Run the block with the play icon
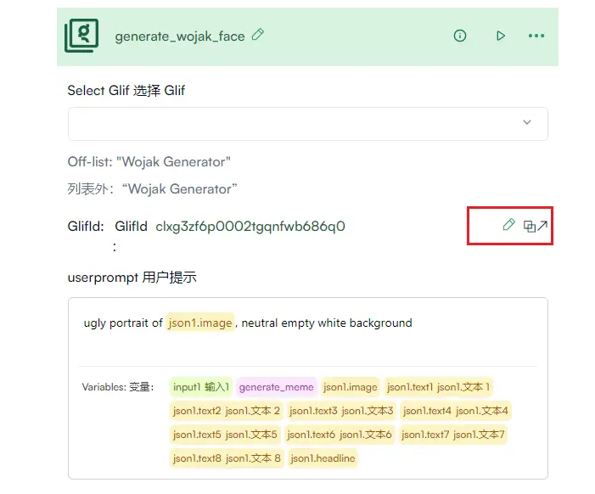 (x=501, y=36)
